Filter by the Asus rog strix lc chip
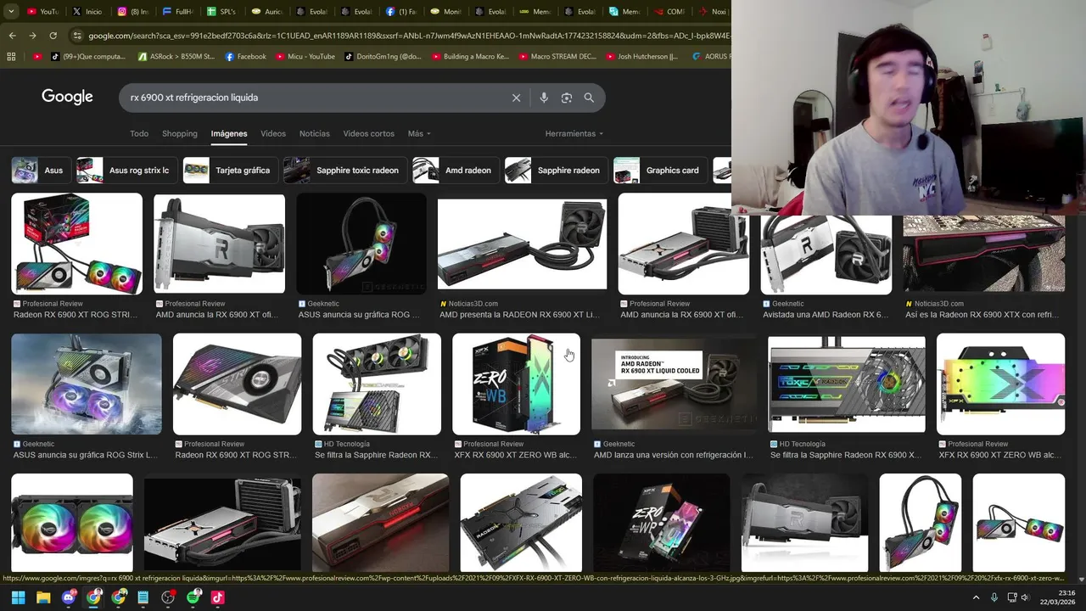The image size is (1086, 611). pos(126,171)
